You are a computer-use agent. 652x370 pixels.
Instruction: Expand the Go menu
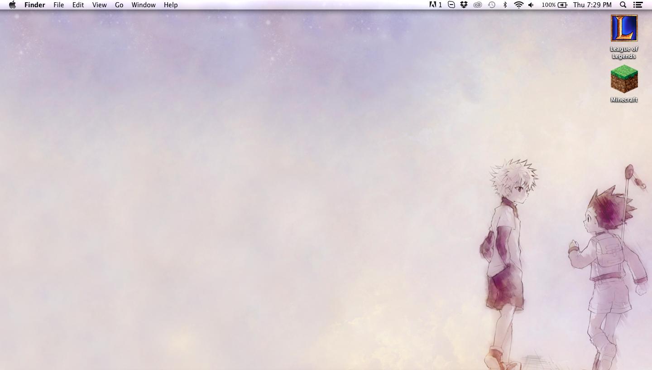(119, 5)
